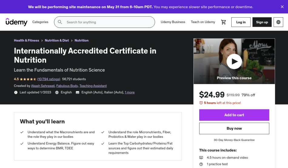Click the closed captions icon

pyautogui.click(x=78, y=92)
